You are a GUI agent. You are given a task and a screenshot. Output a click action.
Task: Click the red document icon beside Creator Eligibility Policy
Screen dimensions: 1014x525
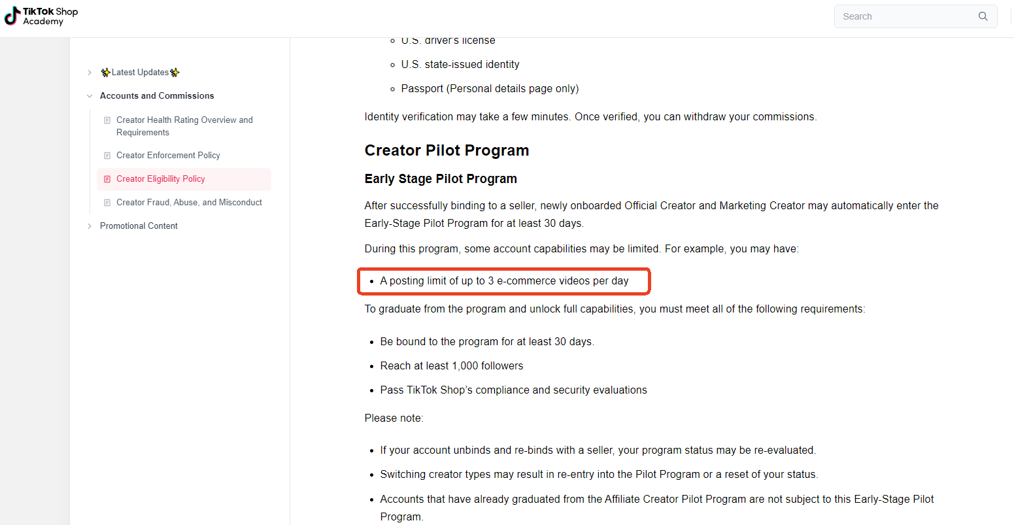[x=107, y=179]
